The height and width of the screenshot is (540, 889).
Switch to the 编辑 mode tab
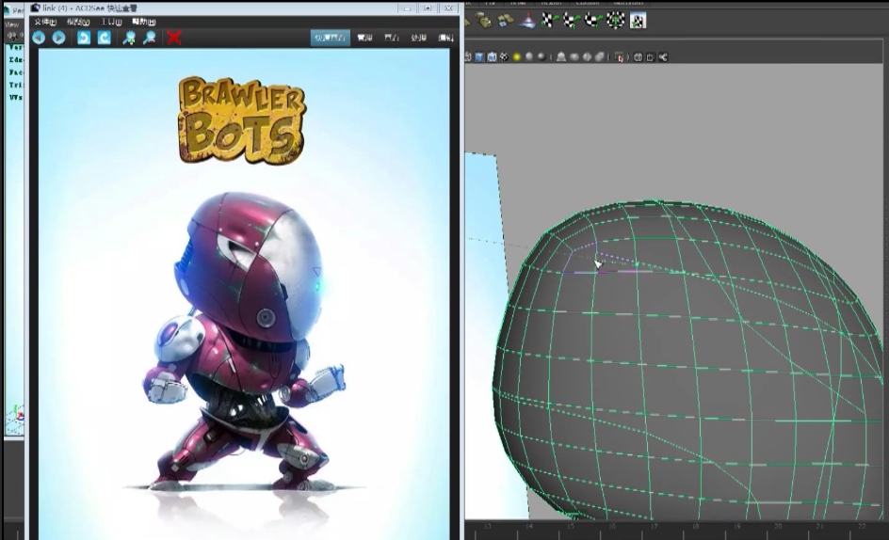coord(445,38)
